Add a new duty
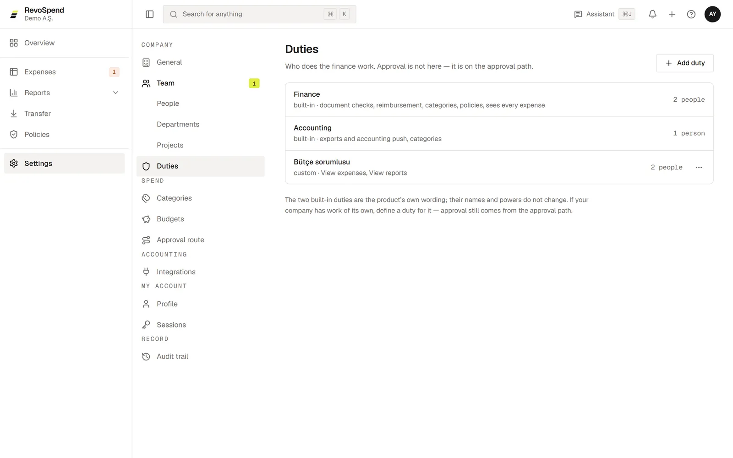 tap(684, 63)
